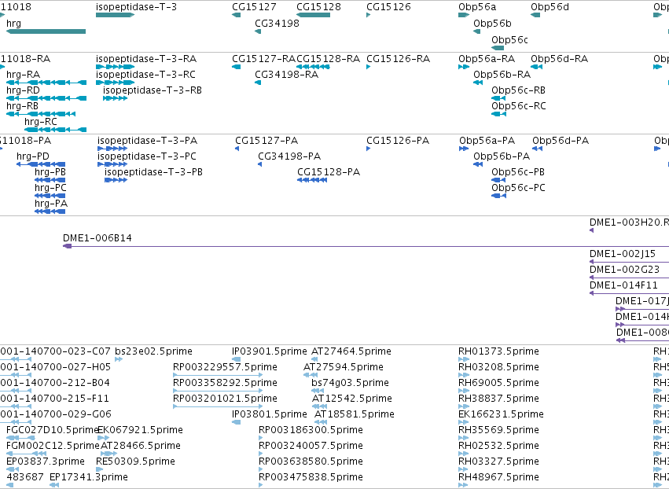Image resolution: width=669 pixels, height=489 pixels.
Task: Select the IP03801.5prime EST
Action: 237,422
